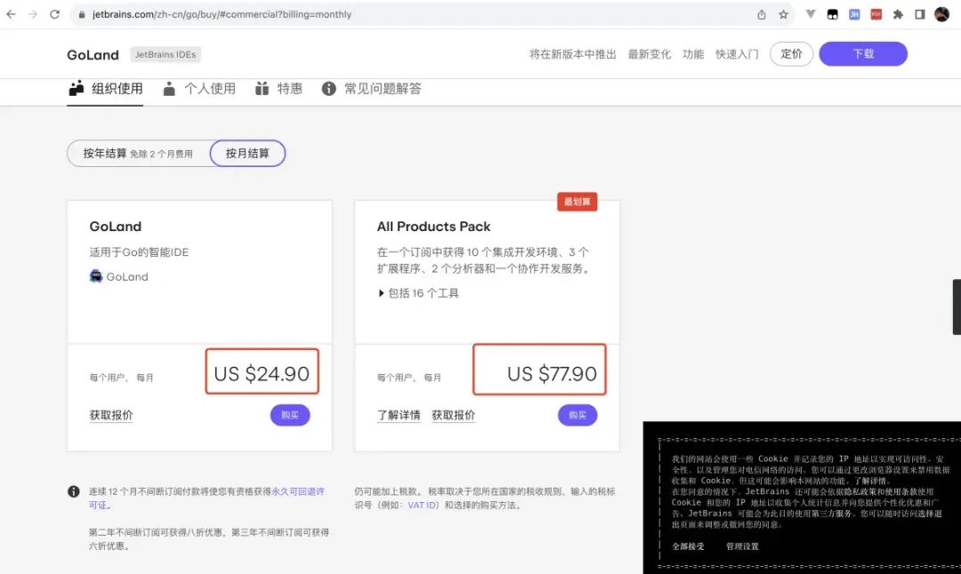961x574 pixels.
Task: Reload the page with the refresh icon
Action: 54,14
